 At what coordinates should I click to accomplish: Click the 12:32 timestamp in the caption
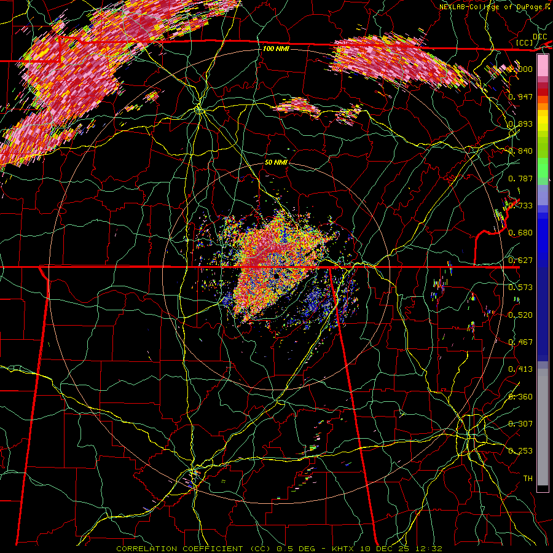428,549
